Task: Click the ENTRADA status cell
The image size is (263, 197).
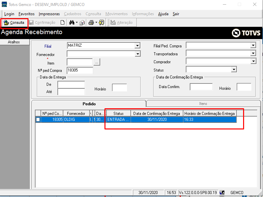Action: 119,120
